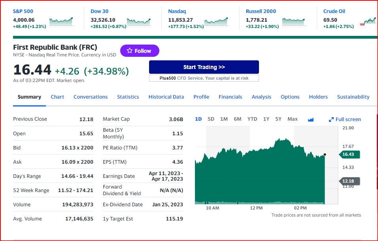Click 52 Week Range value 11.52 - 174.21
378x241 pixels.
click(x=76, y=190)
